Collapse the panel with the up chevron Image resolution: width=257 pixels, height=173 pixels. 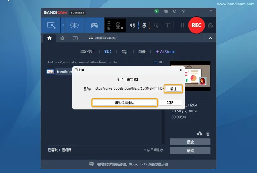pos(210,38)
